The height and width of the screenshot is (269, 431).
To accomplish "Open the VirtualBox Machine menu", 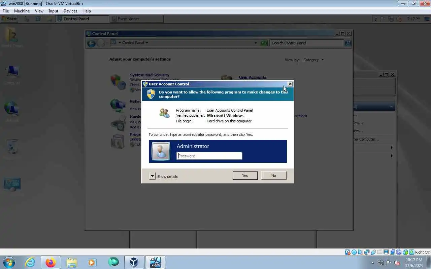I will click(x=22, y=11).
